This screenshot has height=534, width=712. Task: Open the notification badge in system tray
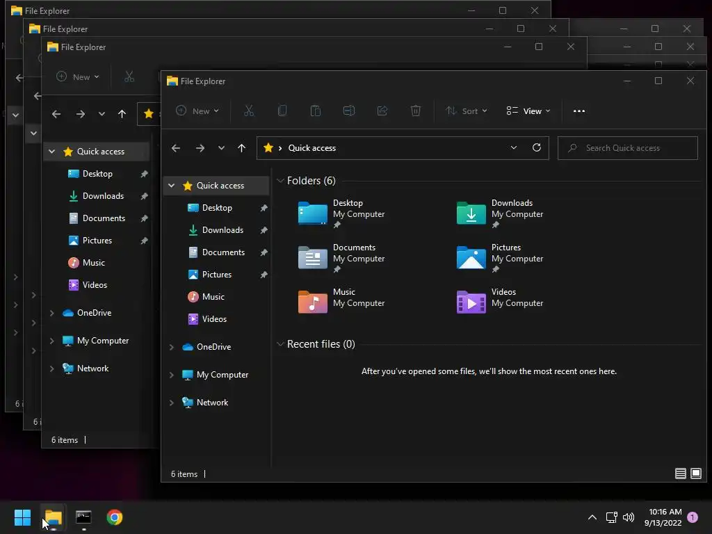pos(693,517)
